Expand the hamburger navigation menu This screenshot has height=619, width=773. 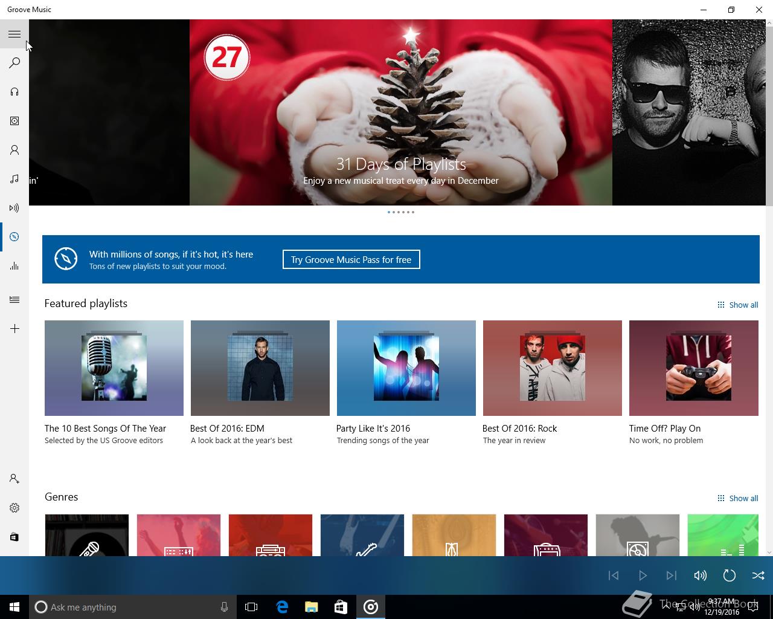click(14, 34)
